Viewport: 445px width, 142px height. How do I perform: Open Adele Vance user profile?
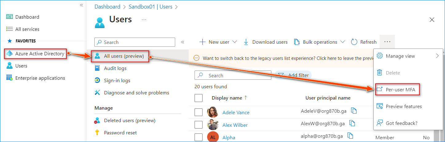point(236,112)
